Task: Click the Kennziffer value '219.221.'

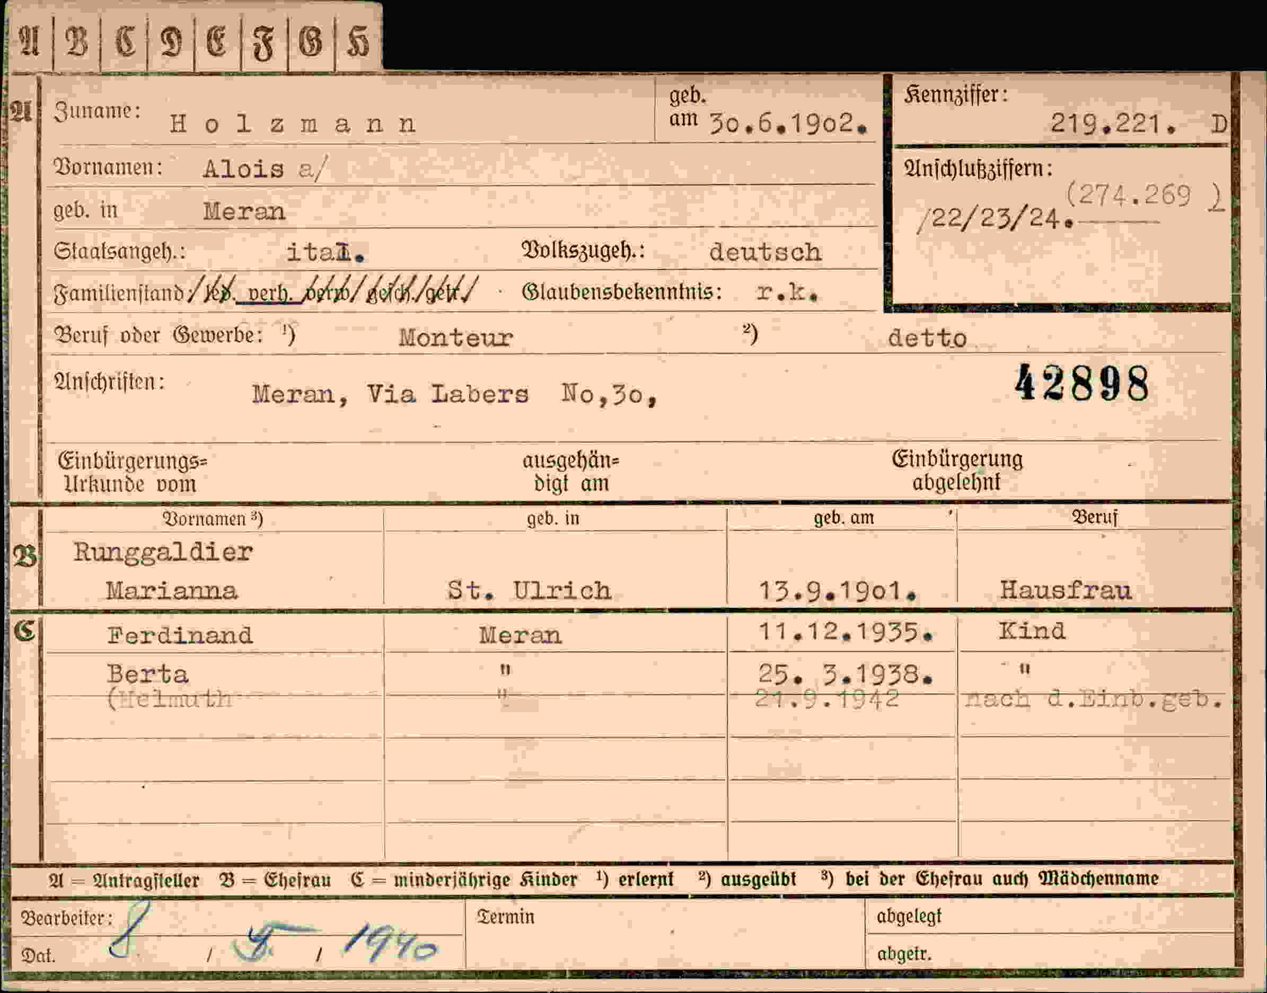Action: tap(1113, 123)
